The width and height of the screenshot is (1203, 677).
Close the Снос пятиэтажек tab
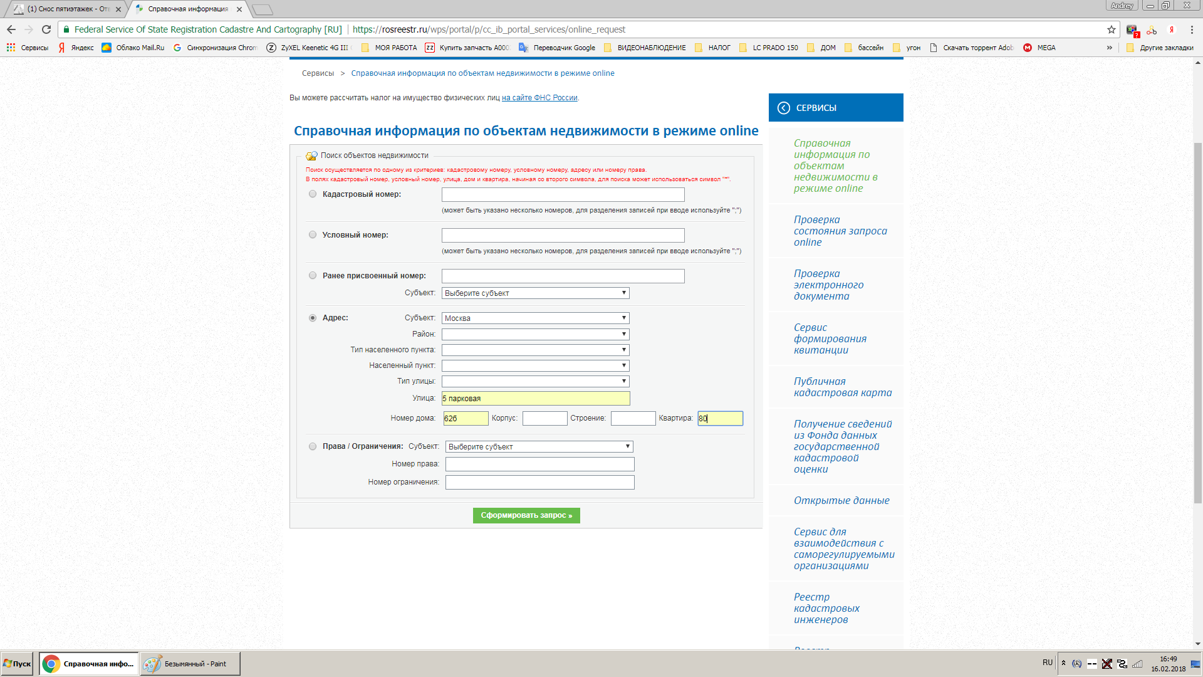point(118,9)
